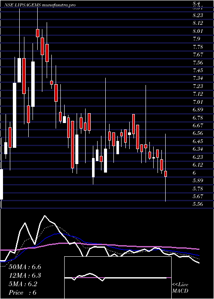214x299 pixels.
Task: Click the NSE LYPSAGEMS munafasutra.pro title text
Action: pos(40,5)
